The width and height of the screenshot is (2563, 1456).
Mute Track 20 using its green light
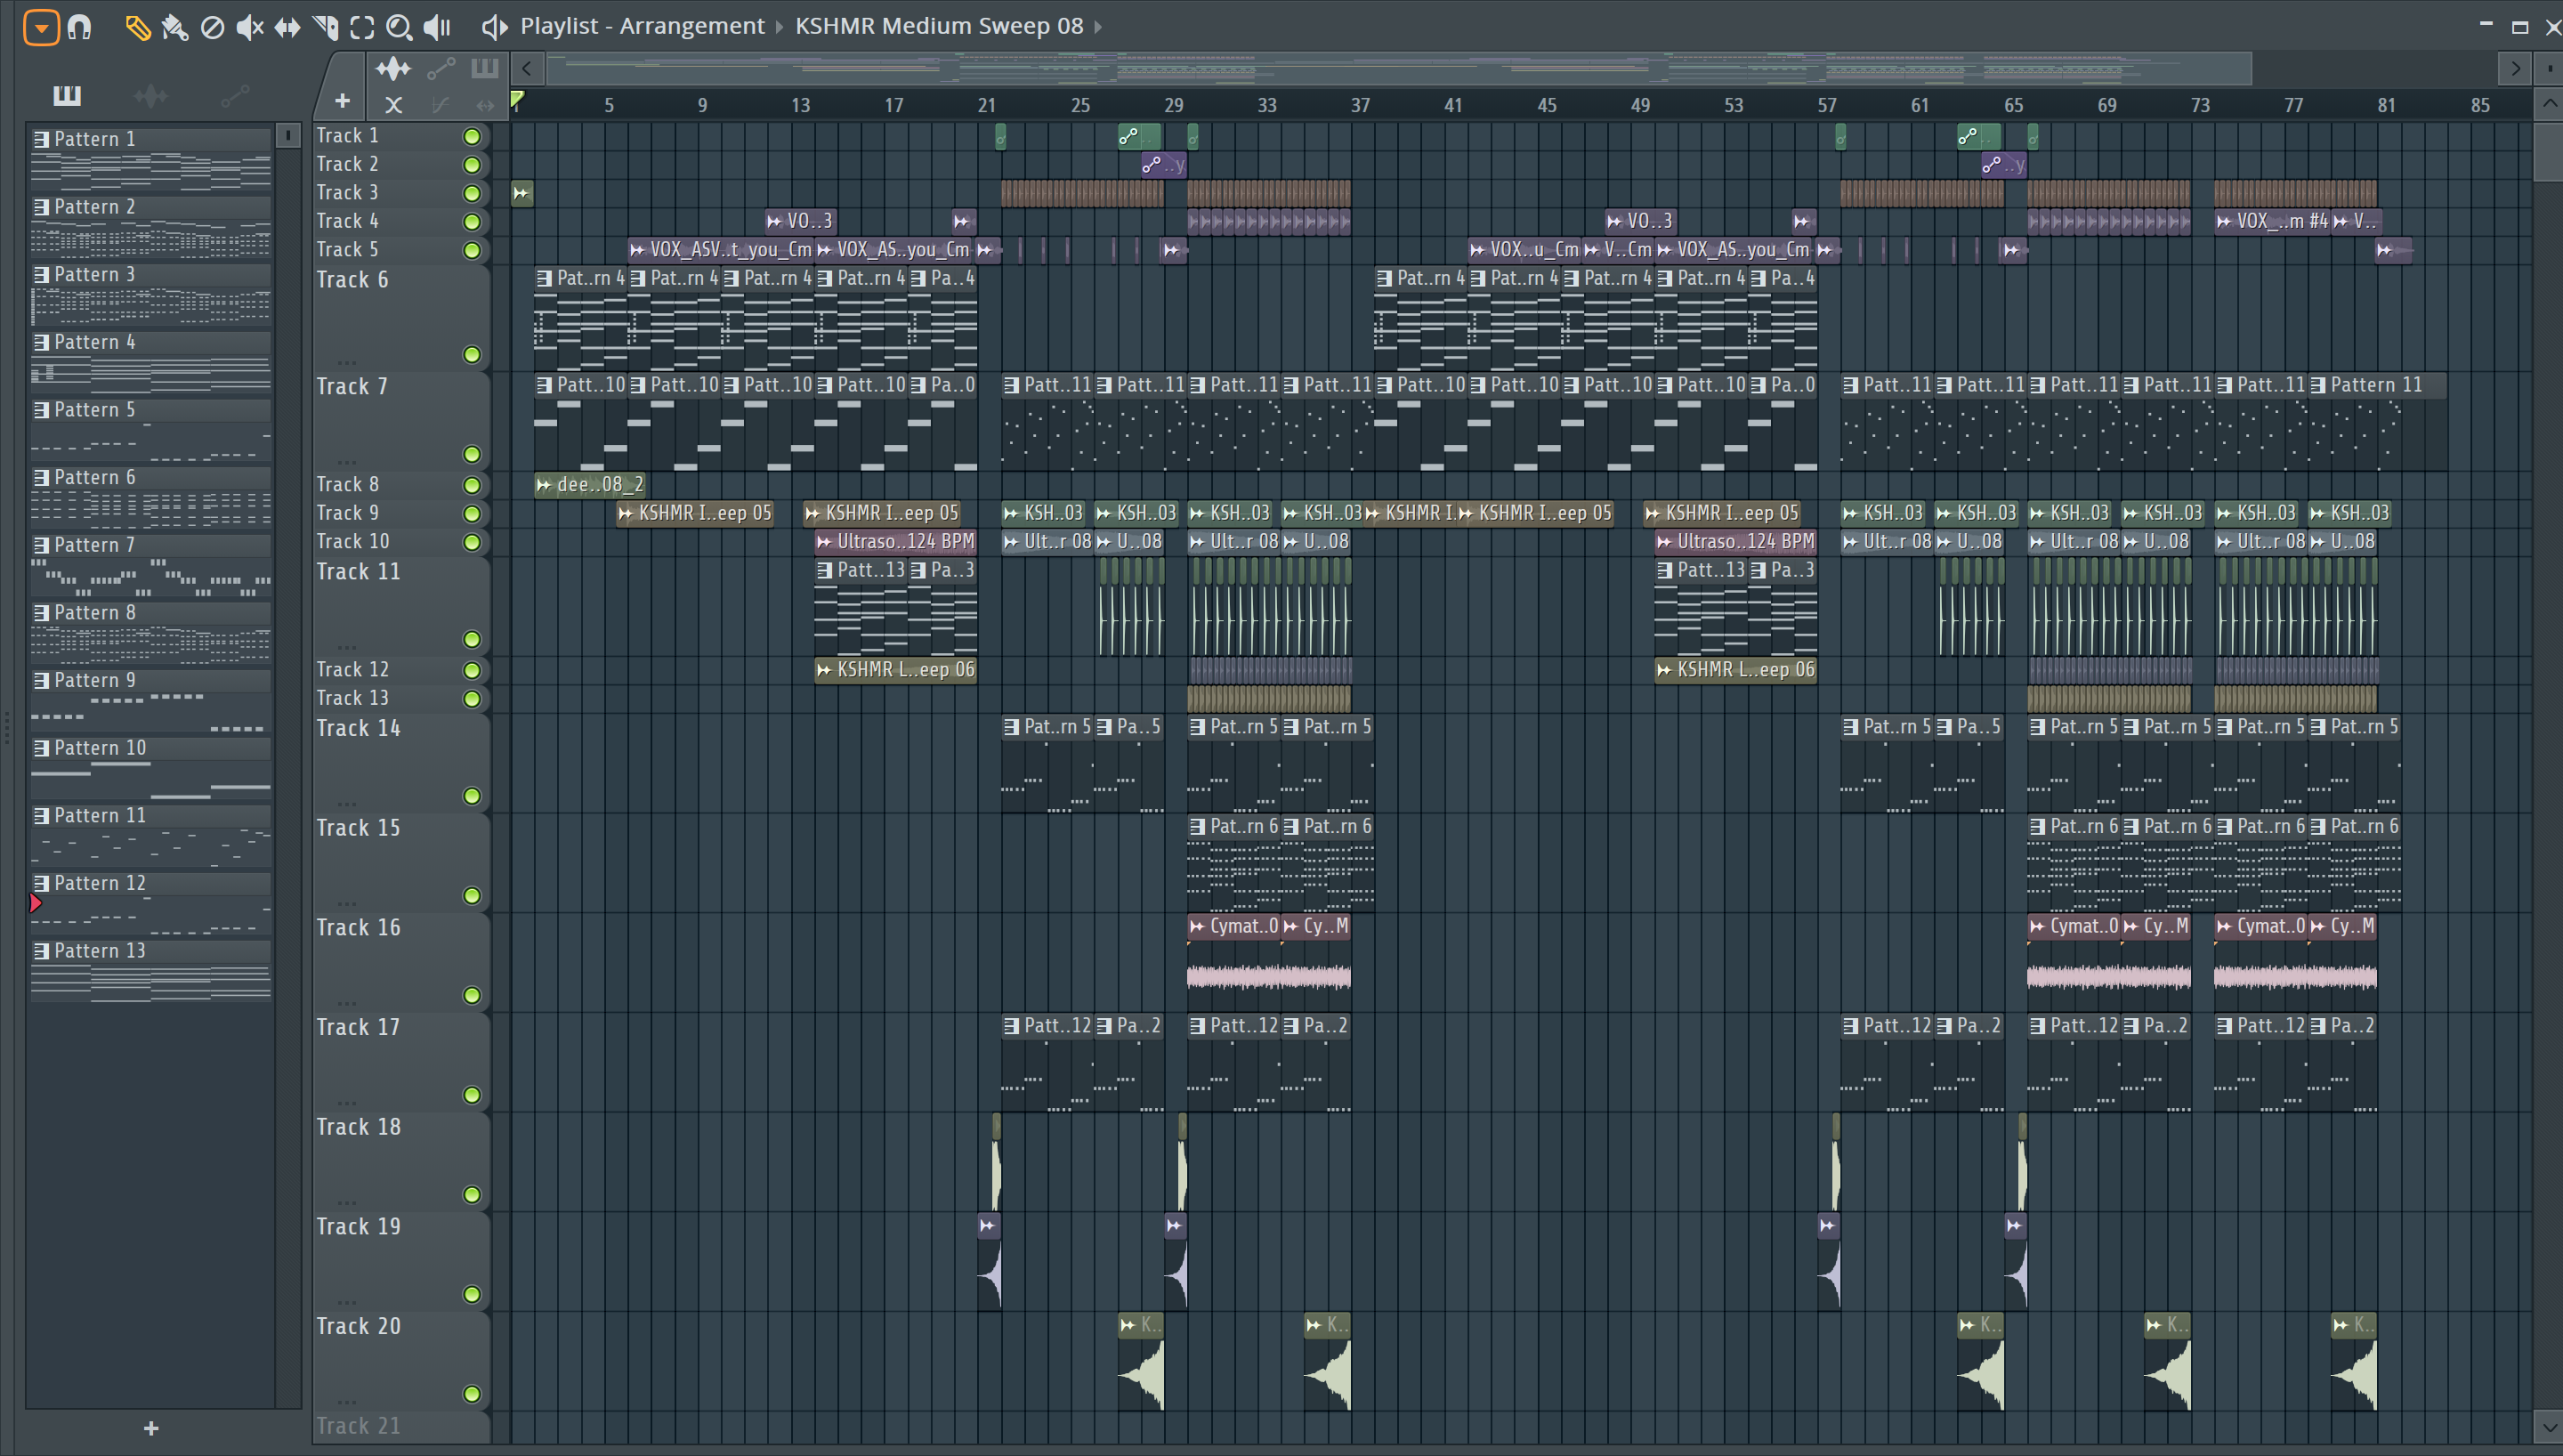coord(472,1394)
